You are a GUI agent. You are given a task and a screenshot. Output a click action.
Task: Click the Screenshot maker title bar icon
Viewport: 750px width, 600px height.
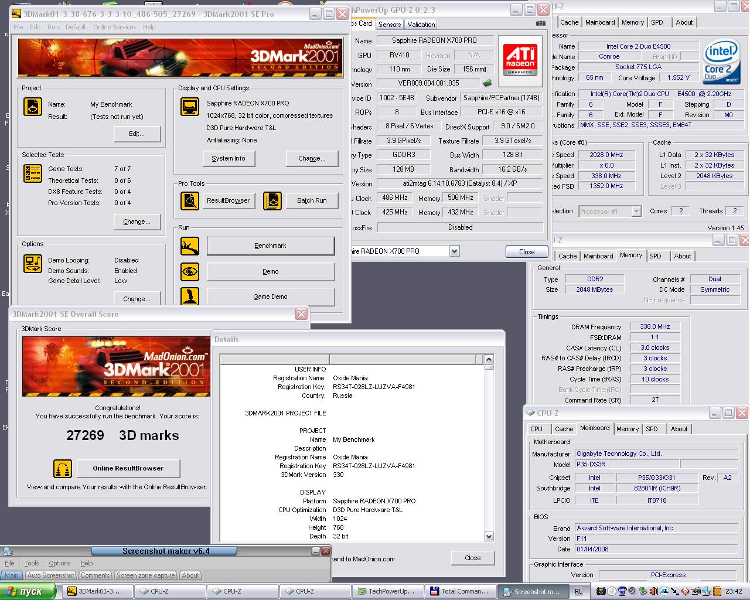pyautogui.click(x=8, y=551)
